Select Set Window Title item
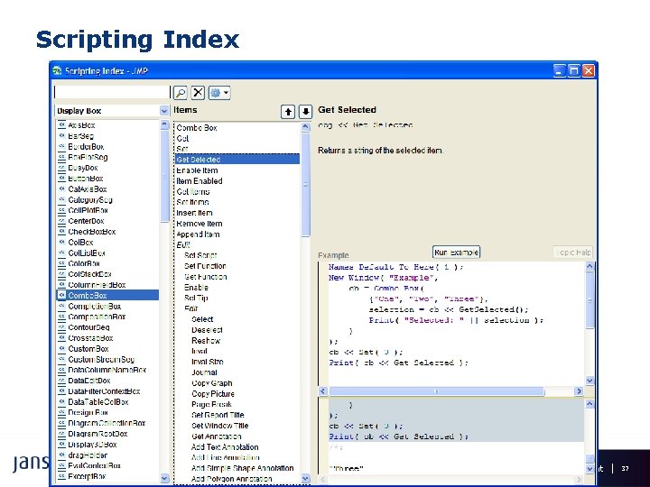The image size is (650, 487). [219, 426]
